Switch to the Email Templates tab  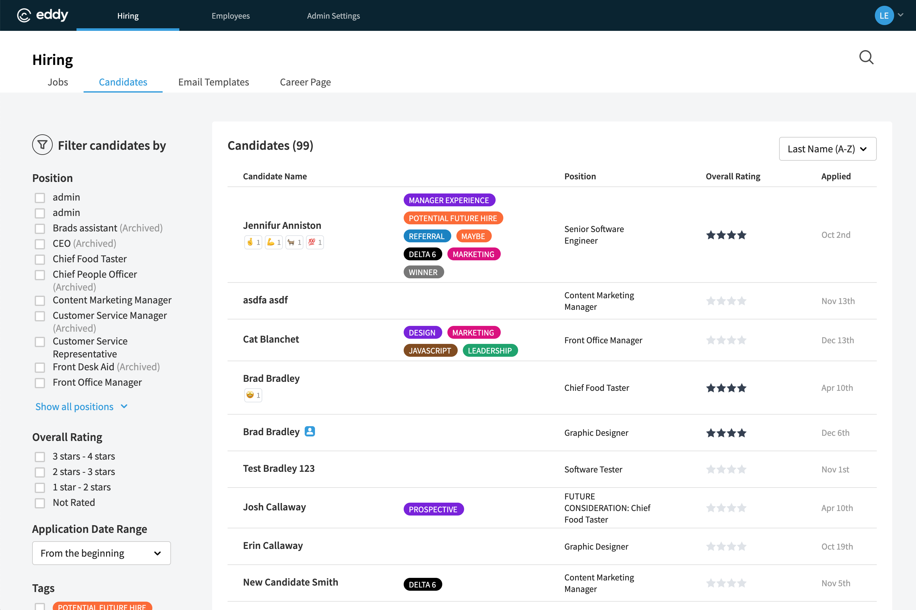pyautogui.click(x=213, y=82)
